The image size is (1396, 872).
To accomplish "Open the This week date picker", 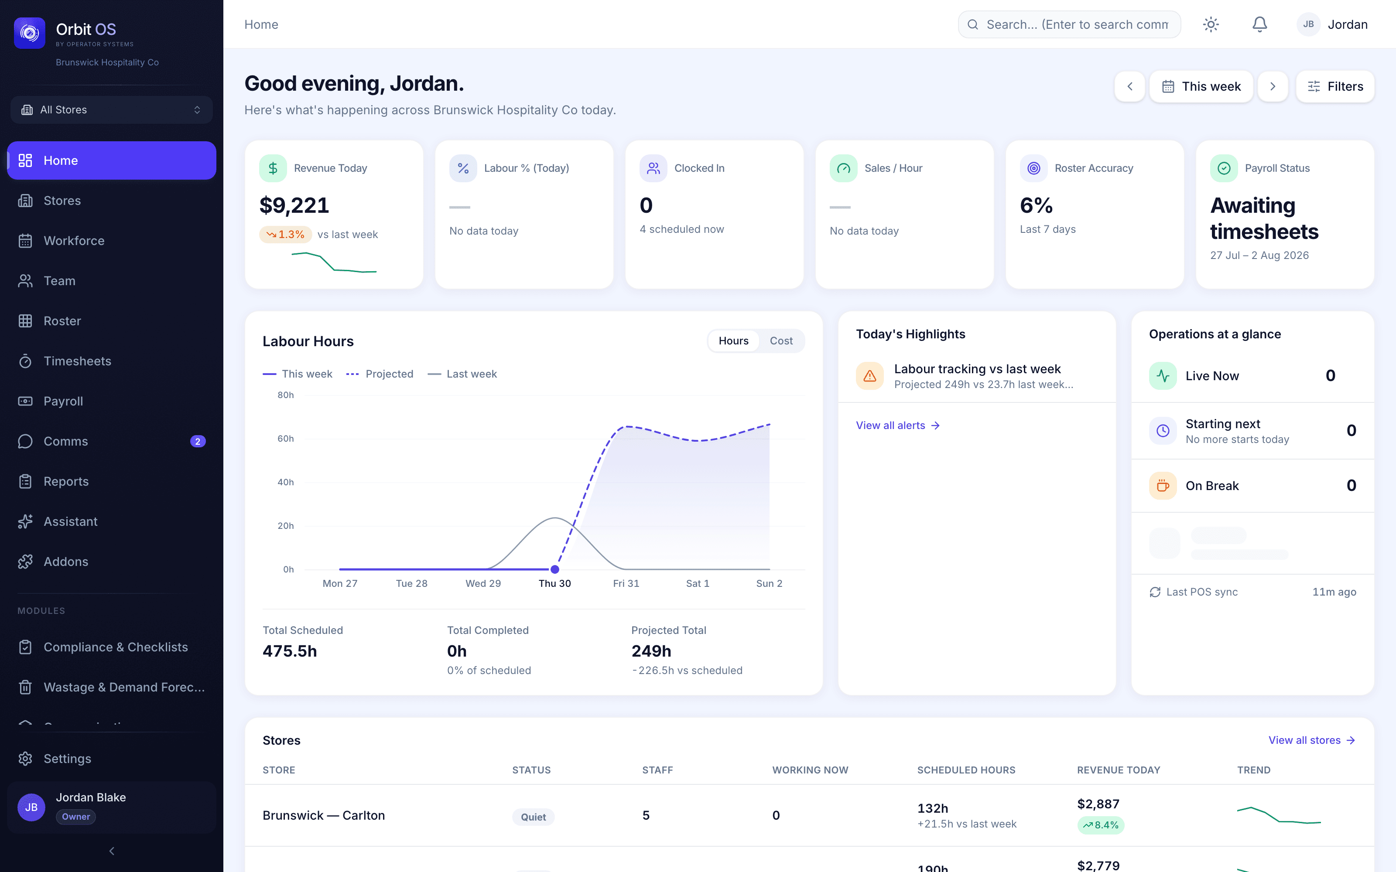I will pos(1201,86).
